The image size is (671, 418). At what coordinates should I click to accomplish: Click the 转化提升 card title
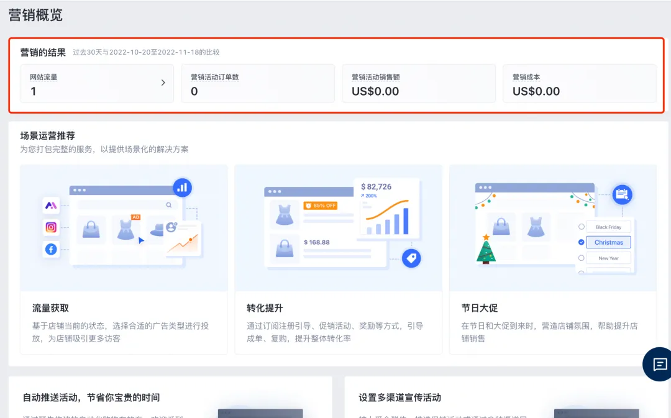pyautogui.click(x=265, y=308)
